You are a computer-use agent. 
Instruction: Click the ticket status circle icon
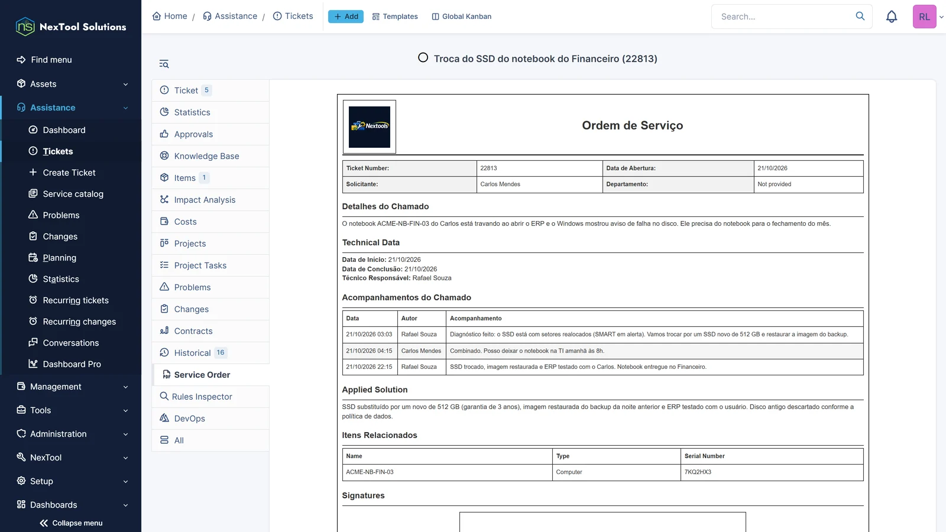coord(423,58)
